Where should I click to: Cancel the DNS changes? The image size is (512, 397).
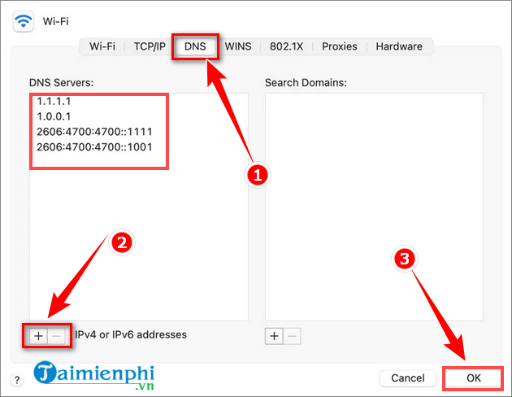[408, 378]
